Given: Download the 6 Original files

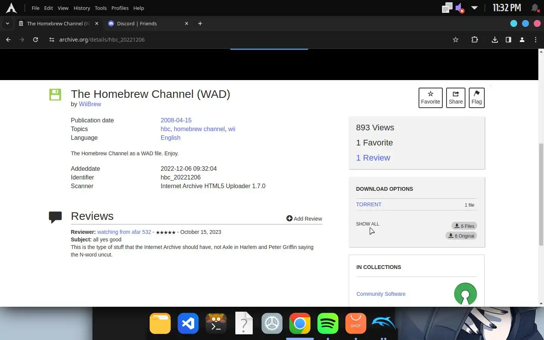Looking at the screenshot, I should (x=461, y=236).
